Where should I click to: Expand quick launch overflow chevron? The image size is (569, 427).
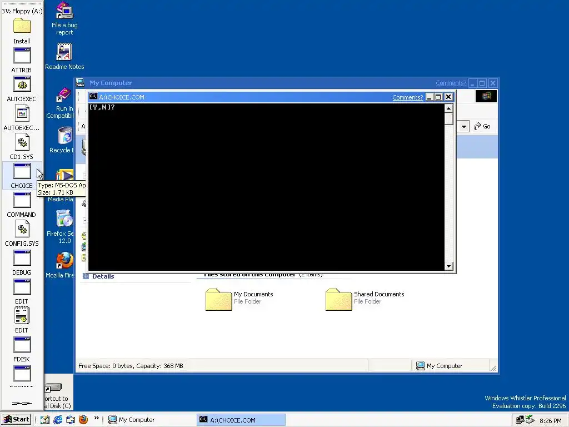click(x=97, y=418)
